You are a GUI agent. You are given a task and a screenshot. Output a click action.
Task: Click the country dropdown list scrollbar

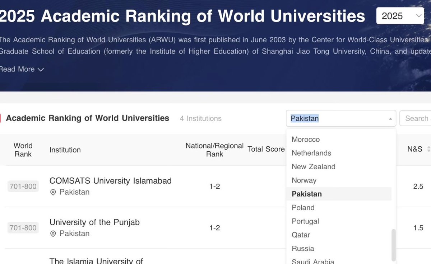point(393,245)
